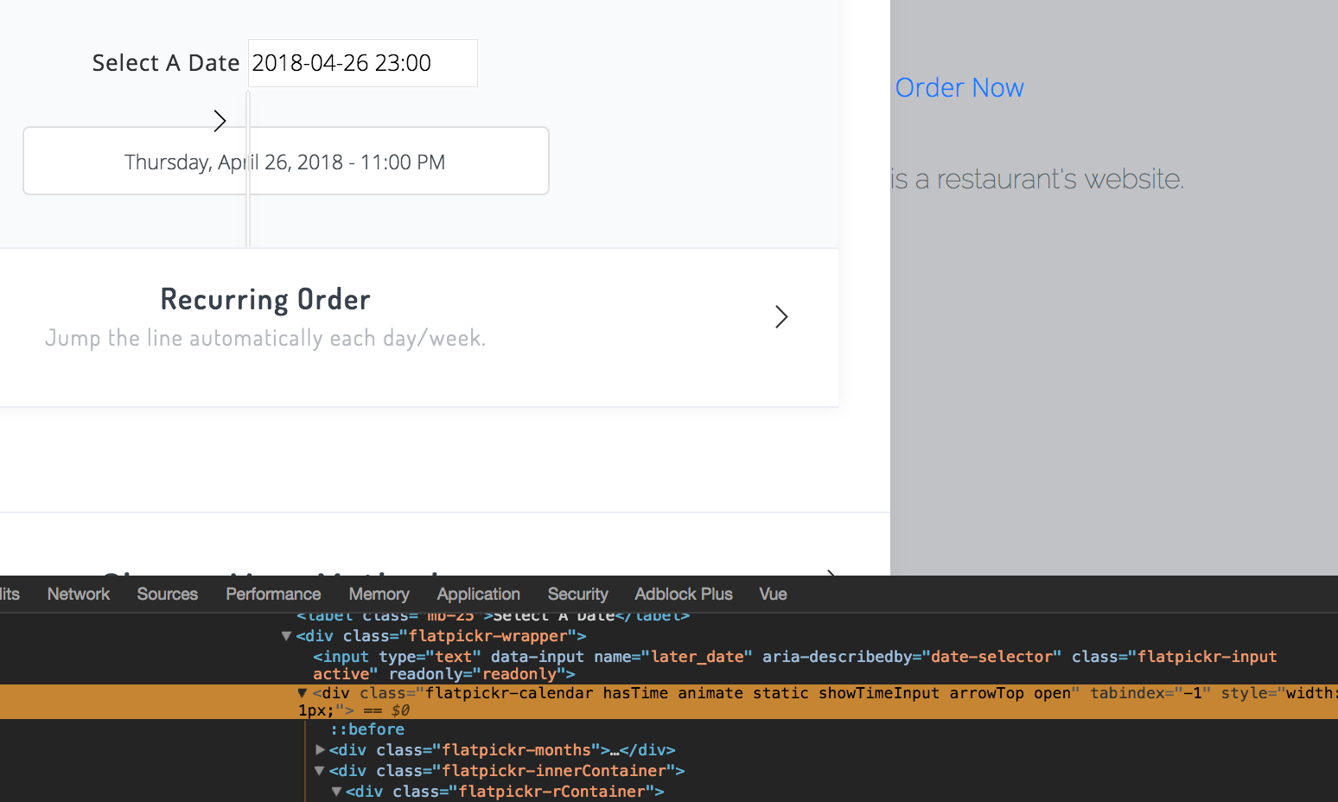Screen dimensions: 1338x802
Task: Click the Order Now link
Action: (959, 87)
